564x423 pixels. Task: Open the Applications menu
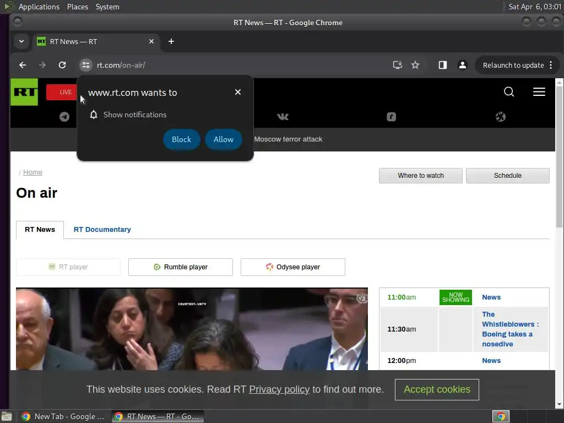coord(39,7)
